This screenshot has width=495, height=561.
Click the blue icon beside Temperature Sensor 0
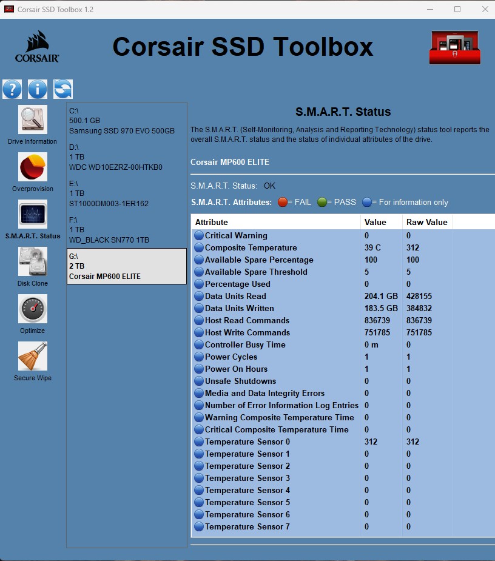[x=199, y=442]
